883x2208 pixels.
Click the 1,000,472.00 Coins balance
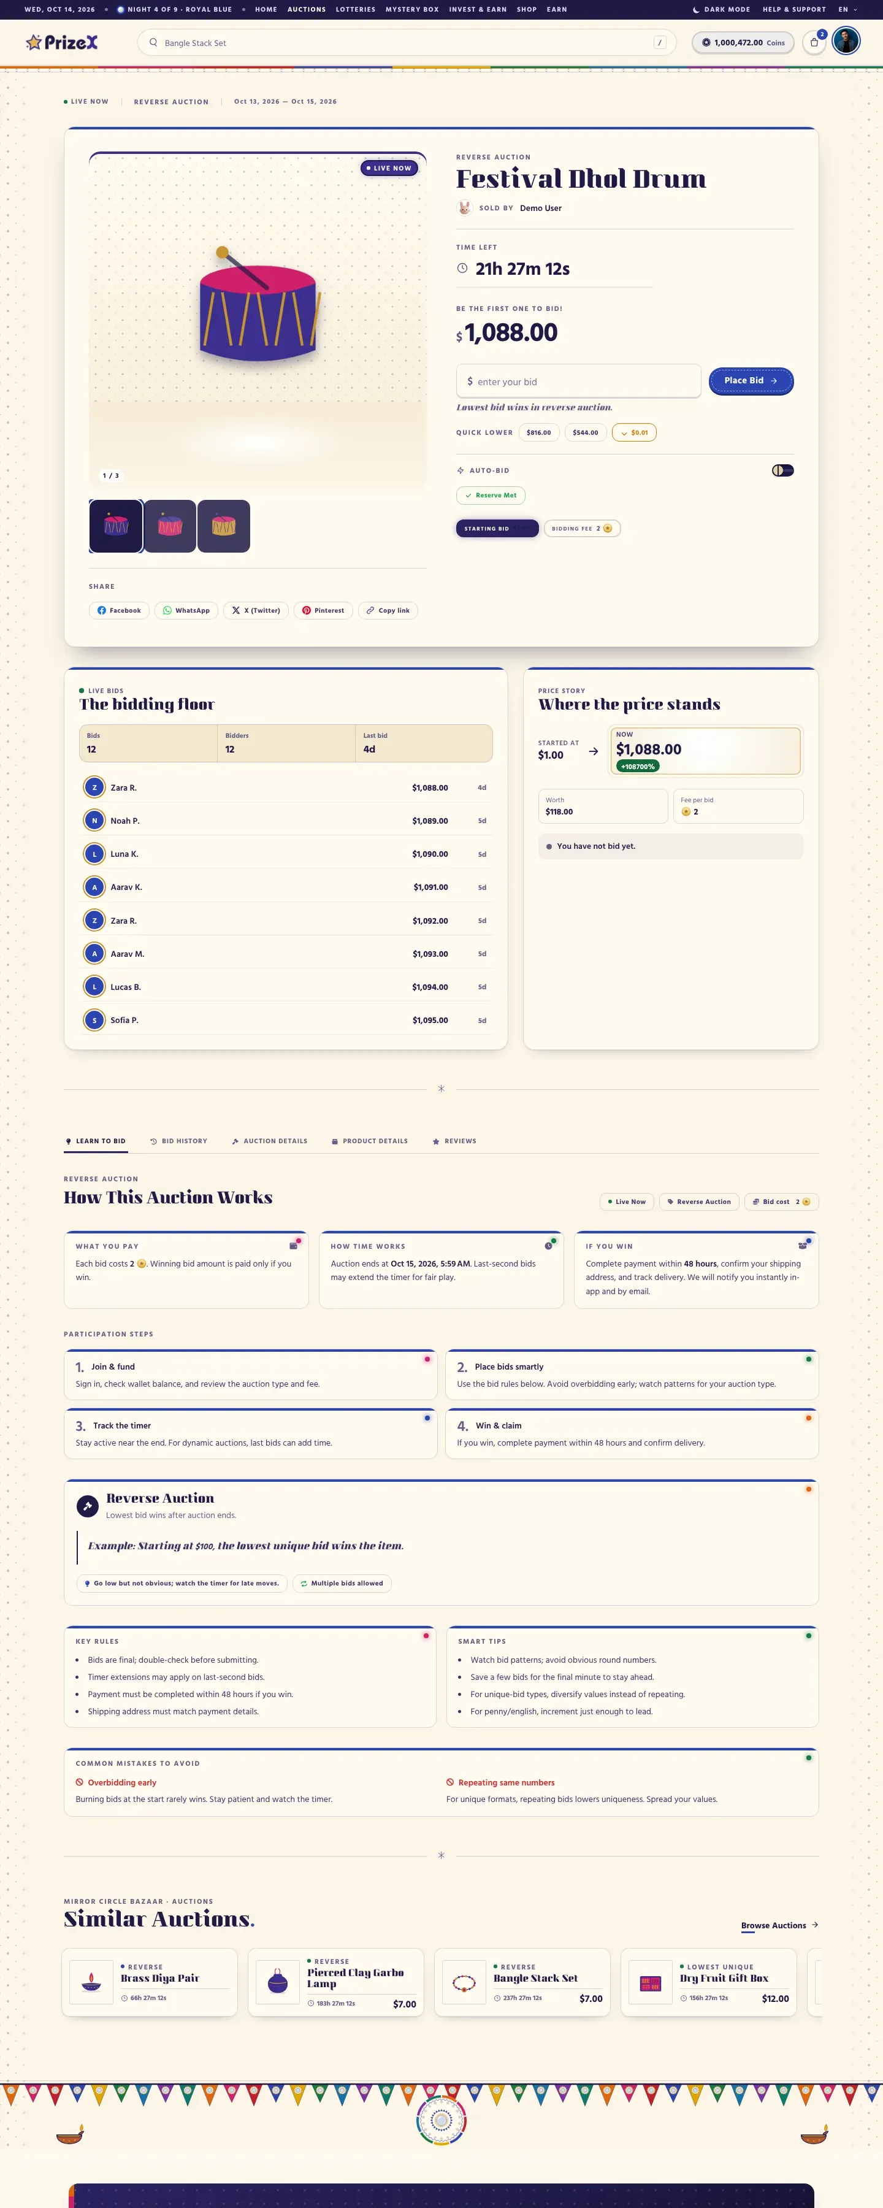tap(743, 42)
